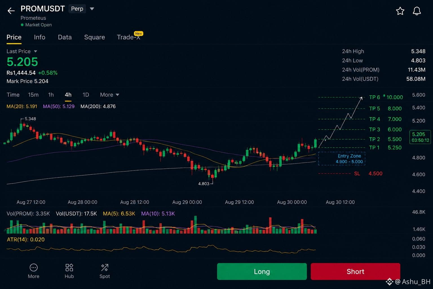Click the Aug 27 12:00 time axis label
The image size is (433, 289).
(x=31, y=202)
